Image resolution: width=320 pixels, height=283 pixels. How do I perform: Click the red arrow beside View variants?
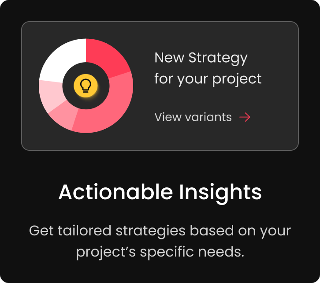click(x=245, y=117)
